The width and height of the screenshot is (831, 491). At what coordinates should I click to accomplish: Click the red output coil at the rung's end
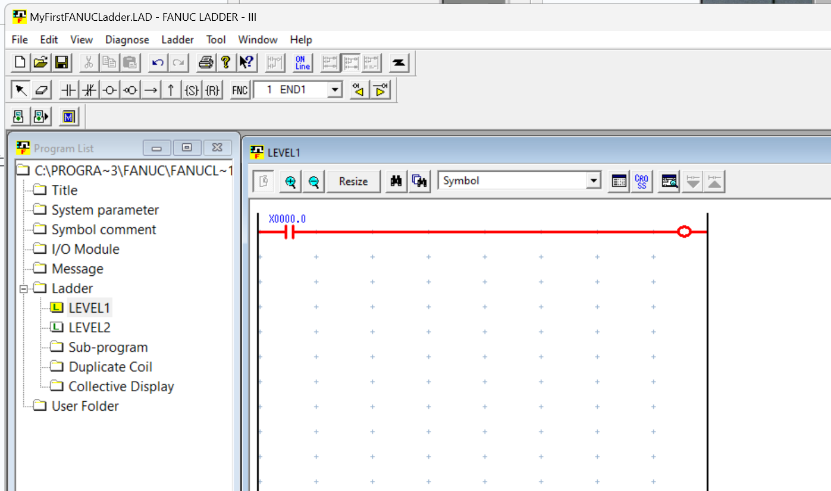(684, 232)
